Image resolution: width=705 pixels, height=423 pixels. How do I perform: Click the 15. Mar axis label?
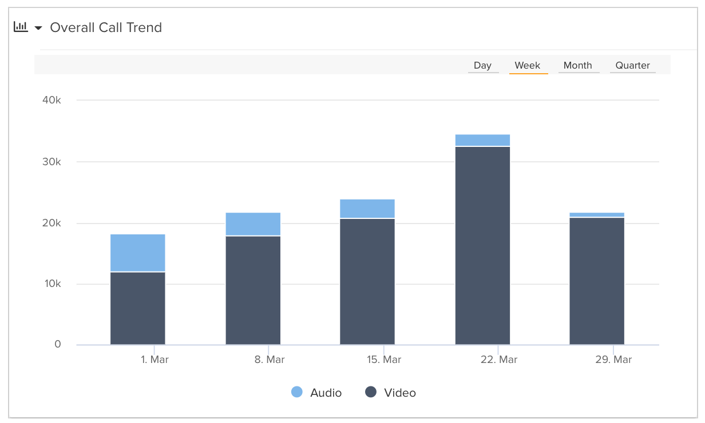pyautogui.click(x=384, y=360)
